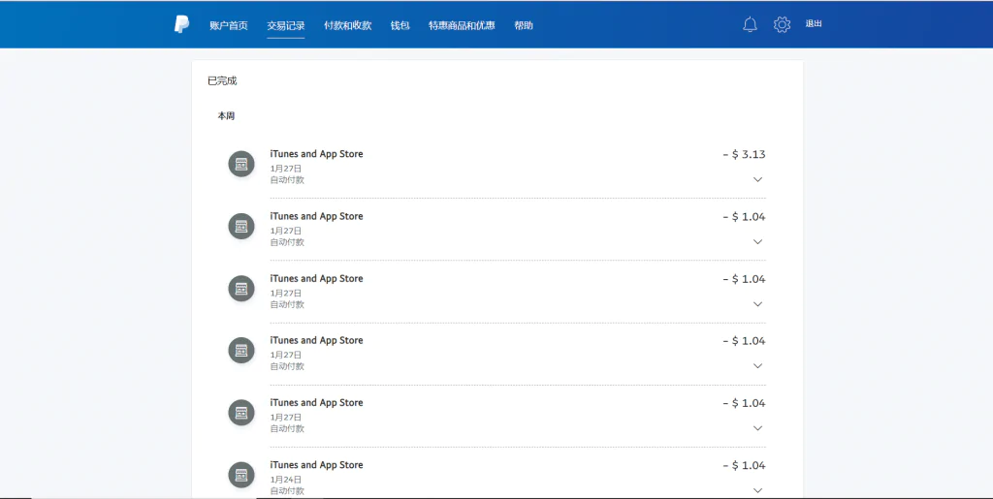The image size is (993, 499).
Task: Click the 1月24日 transaction amount $1.04
Action: pos(744,465)
